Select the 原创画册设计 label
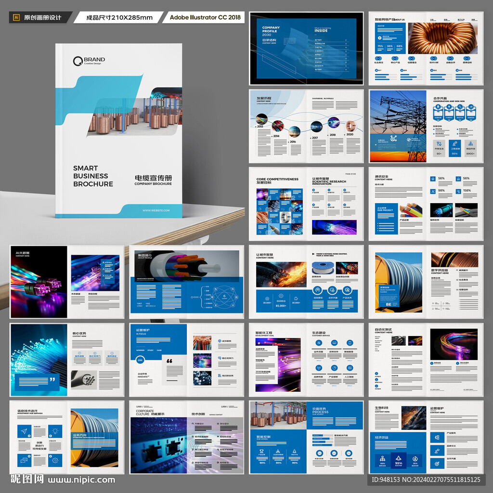The width and height of the screenshot is (493, 493). point(42,18)
